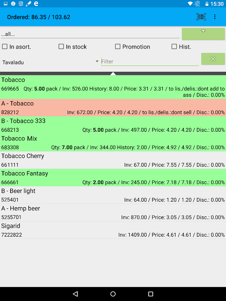Screen dimensions: 226x301
Task: Tap the Android home circle button
Action: click(113, 294)
